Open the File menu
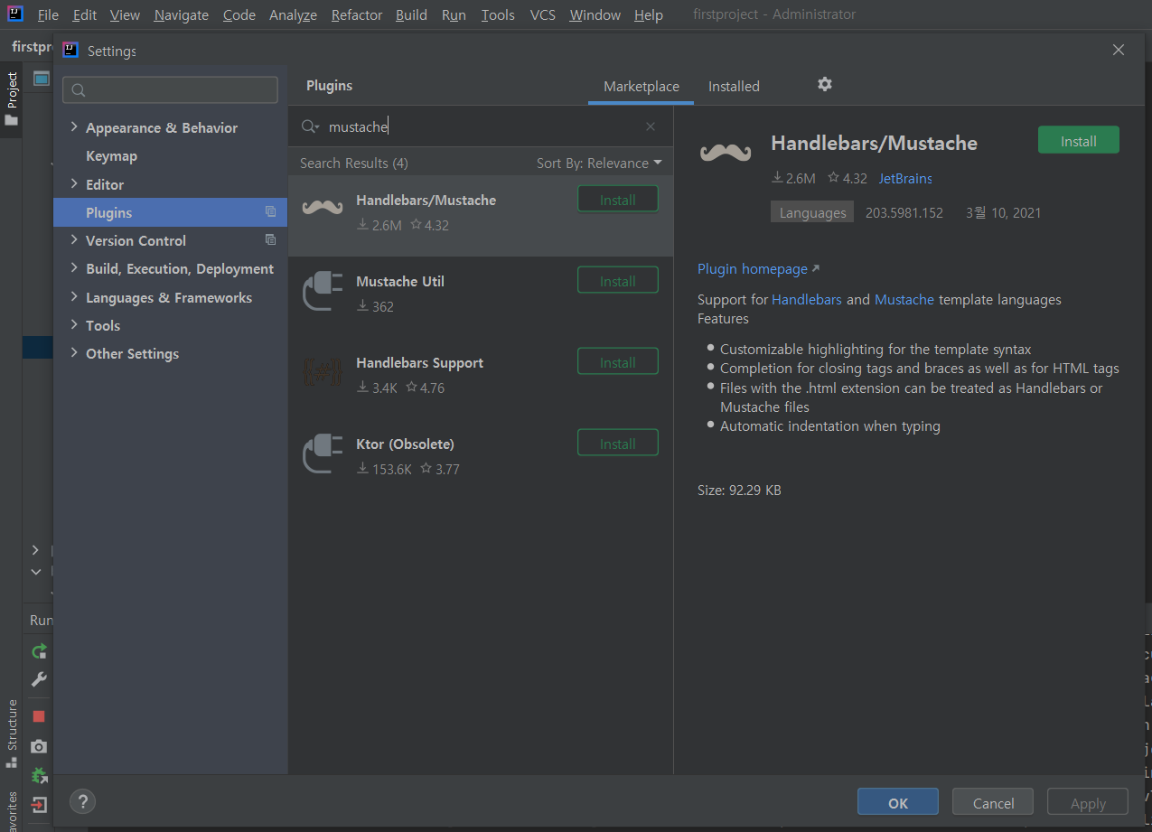 48,15
